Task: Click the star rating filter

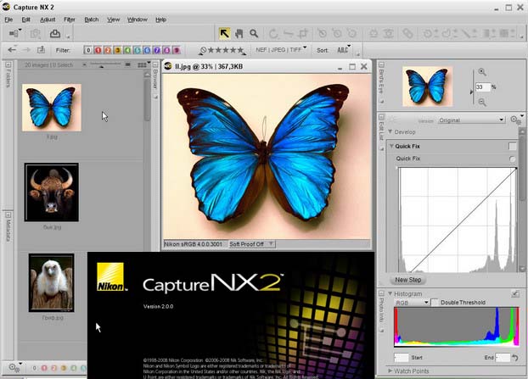Action: (222, 50)
